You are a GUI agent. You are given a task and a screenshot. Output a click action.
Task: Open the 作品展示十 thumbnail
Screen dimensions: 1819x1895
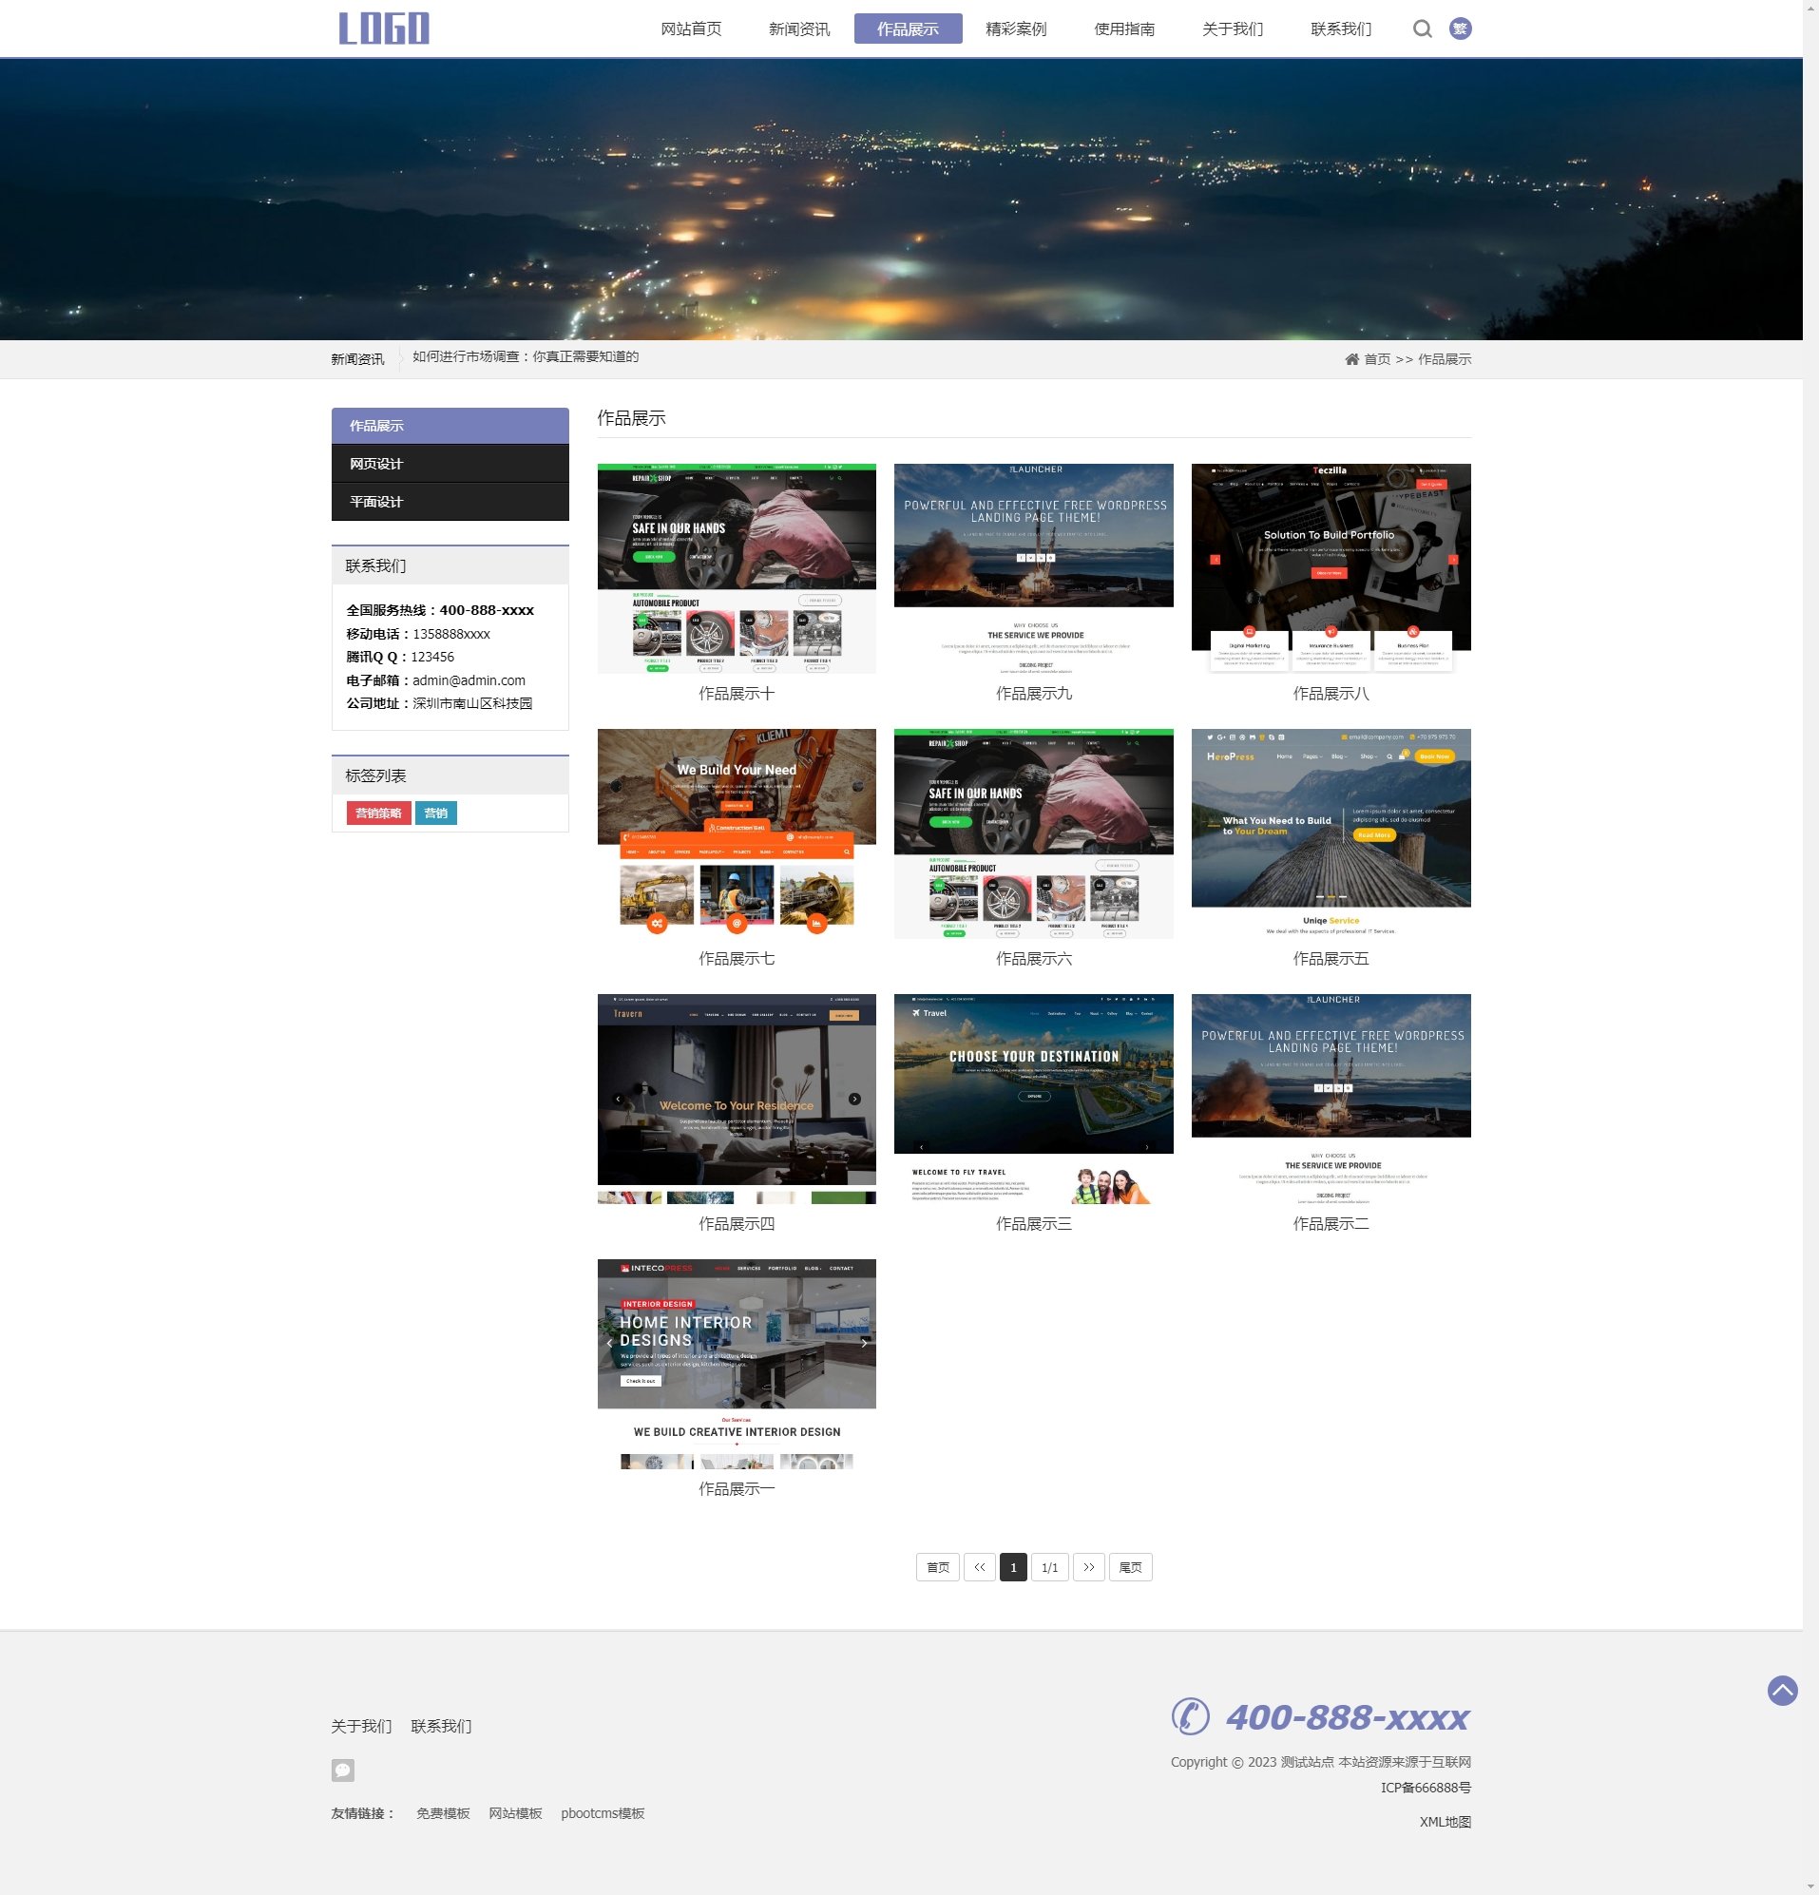coord(736,568)
